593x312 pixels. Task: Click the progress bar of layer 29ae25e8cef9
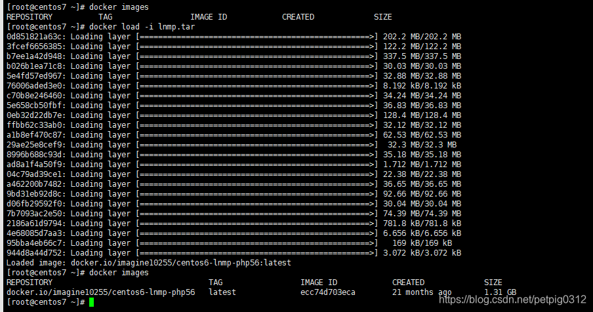256,145
